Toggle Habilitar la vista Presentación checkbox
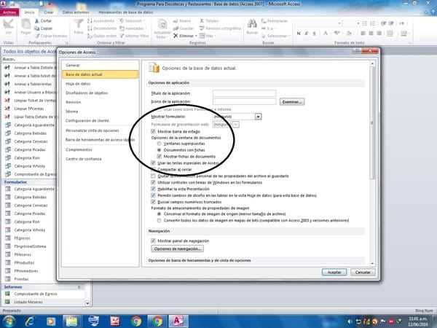Viewport: 437px width, 328px height. point(153,189)
